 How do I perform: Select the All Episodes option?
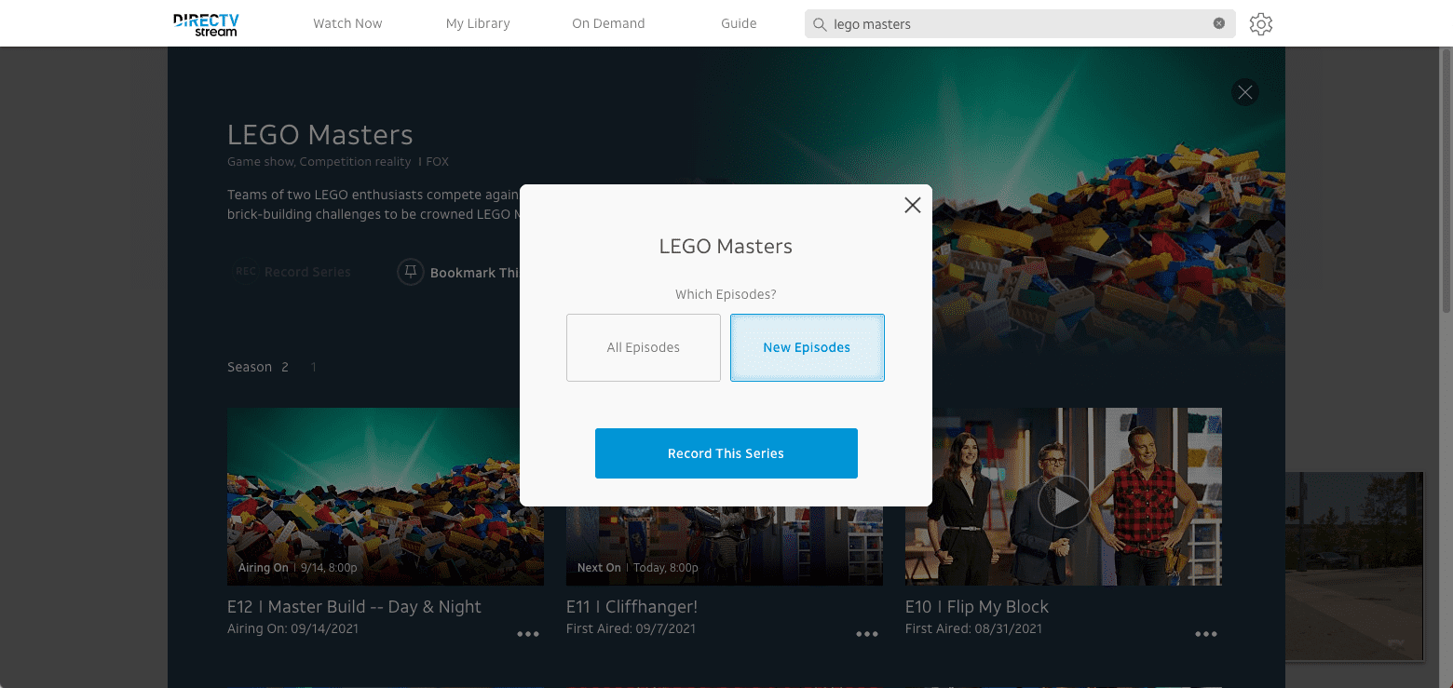point(644,347)
